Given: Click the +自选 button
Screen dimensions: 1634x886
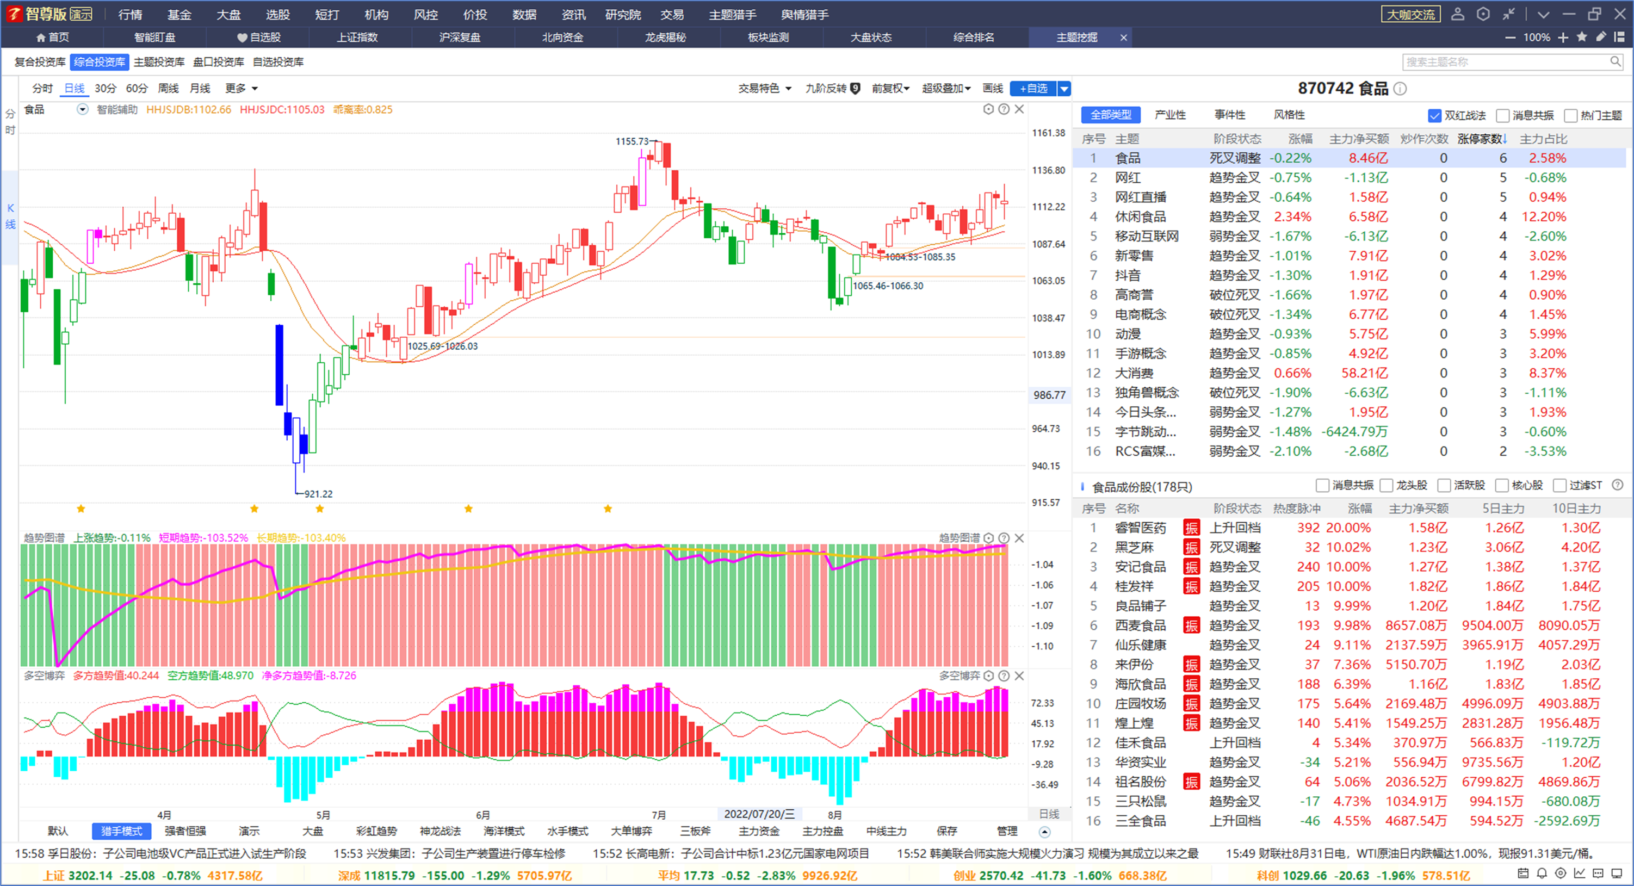Looking at the screenshot, I should point(1033,89).
